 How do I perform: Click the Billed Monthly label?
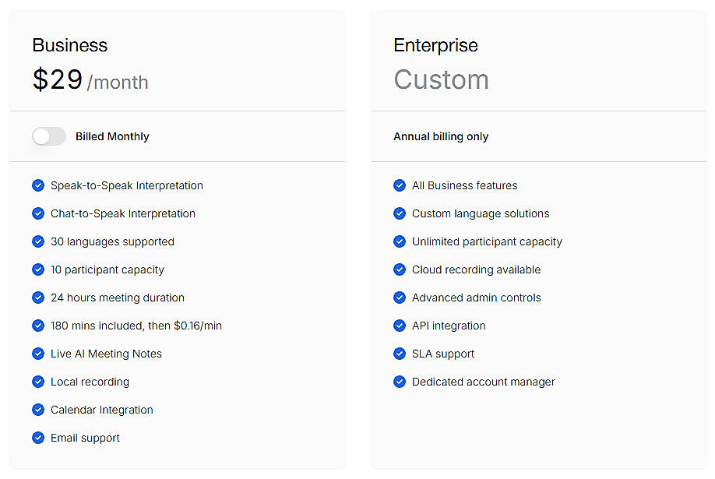(x=112, y=136)
